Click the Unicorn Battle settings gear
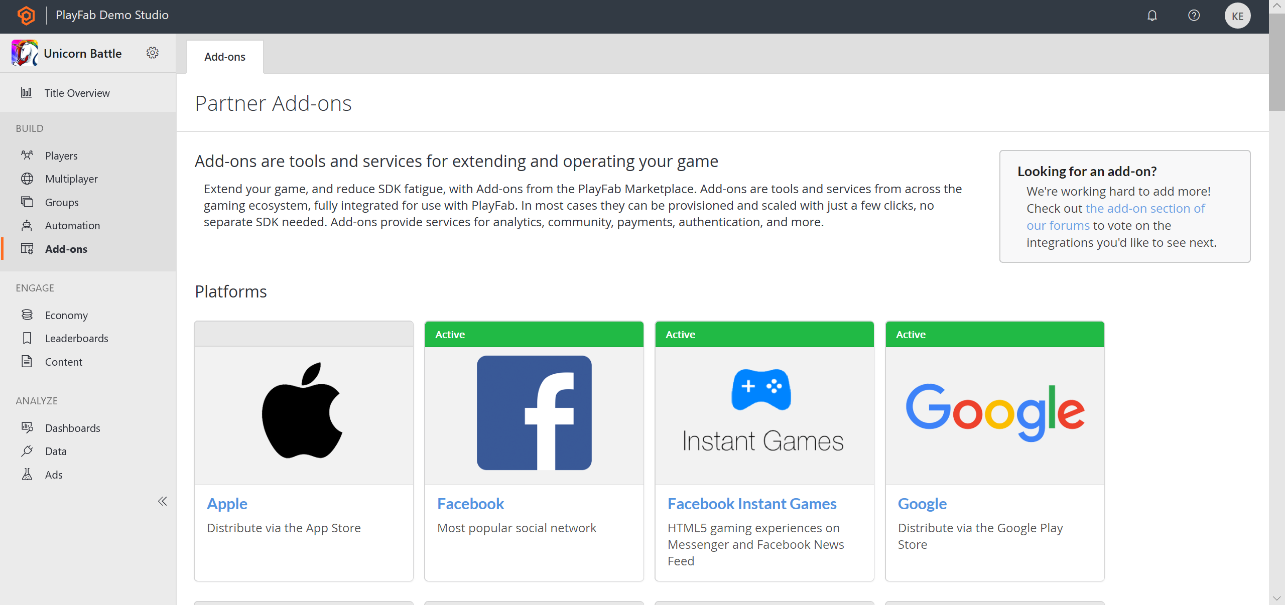 [153, 53]
